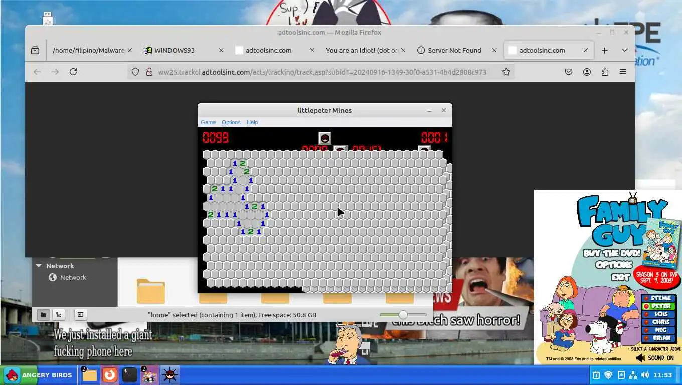Image resolution: width=682 pixels, height=385 pixels.
Task: Open the sun face Mines taskbar icon
Action: tap(169, 375)
